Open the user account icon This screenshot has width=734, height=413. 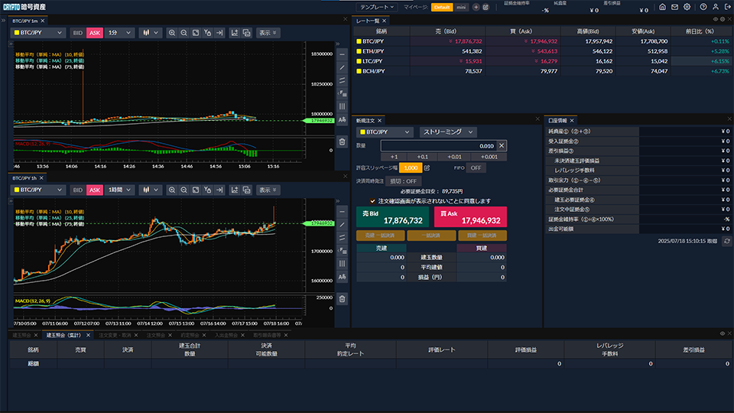point(716,7)
